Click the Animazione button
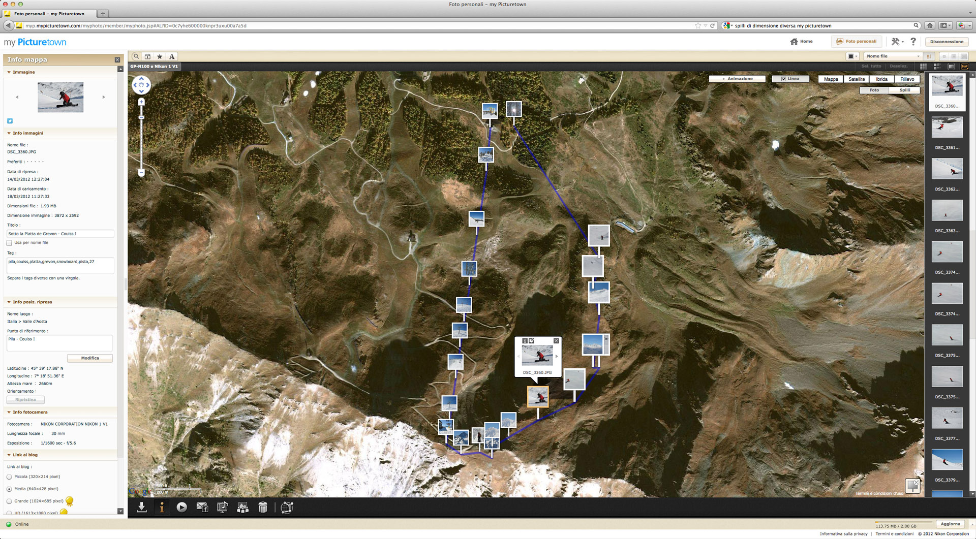This screenshot has height=539, width=976. tap(737, 79)
